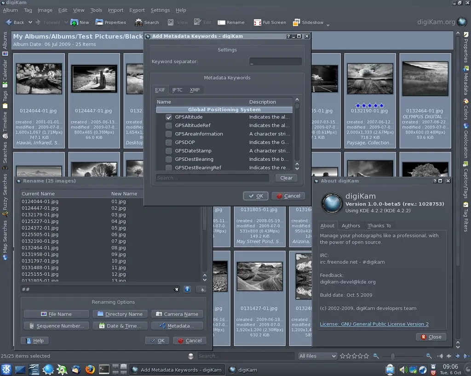Uncheck the GPSAltitude keyword
Viewport: 471px width, 376px height.
[x=169, y=117]
